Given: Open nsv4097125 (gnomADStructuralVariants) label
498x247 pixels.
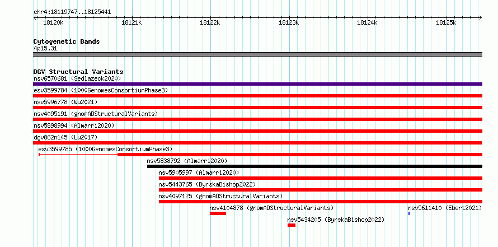Looking at the screenshot, I should (x=220, y=196).
